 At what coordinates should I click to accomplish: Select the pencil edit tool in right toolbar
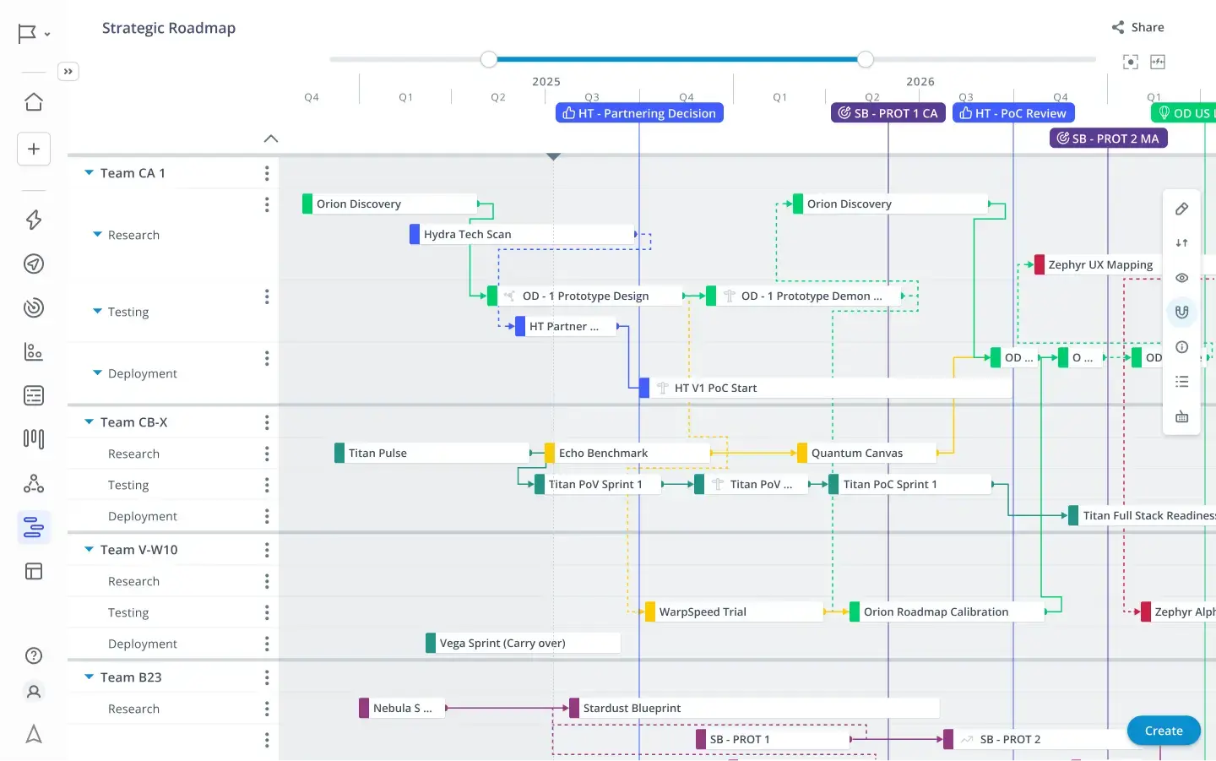click(x=1182, y=209)
